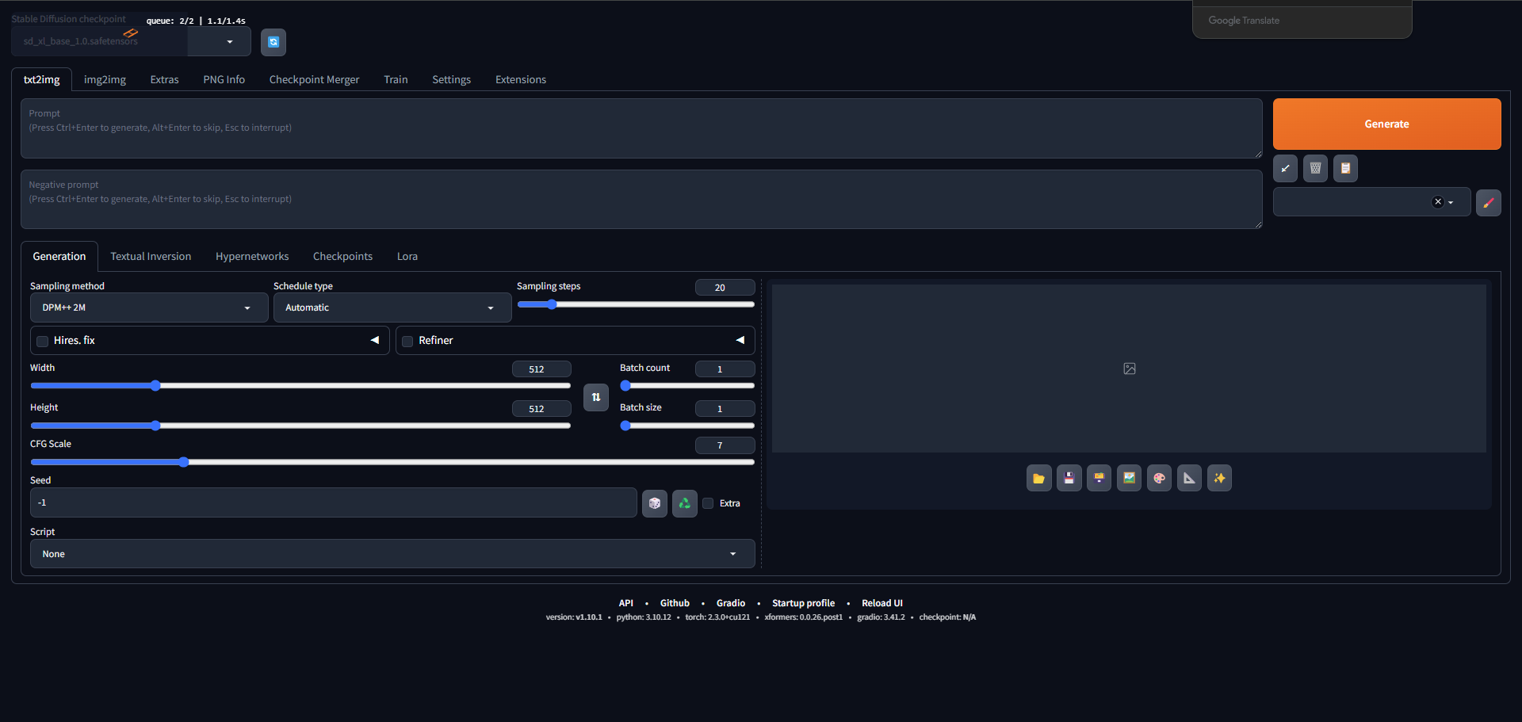Screen dimensions: 1522x722
Task: Open the Extensions tab
Action: point(520,79)
